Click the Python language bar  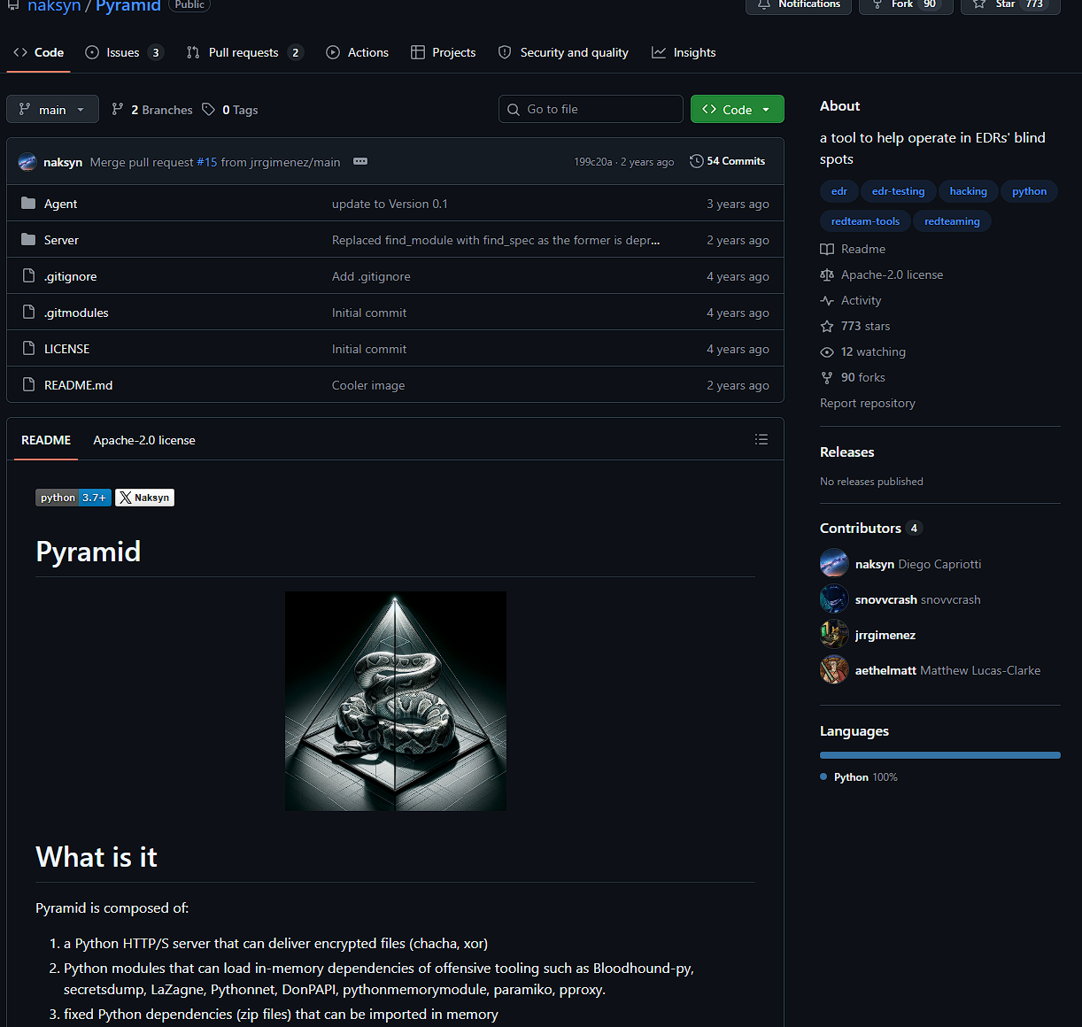[940, 755]
